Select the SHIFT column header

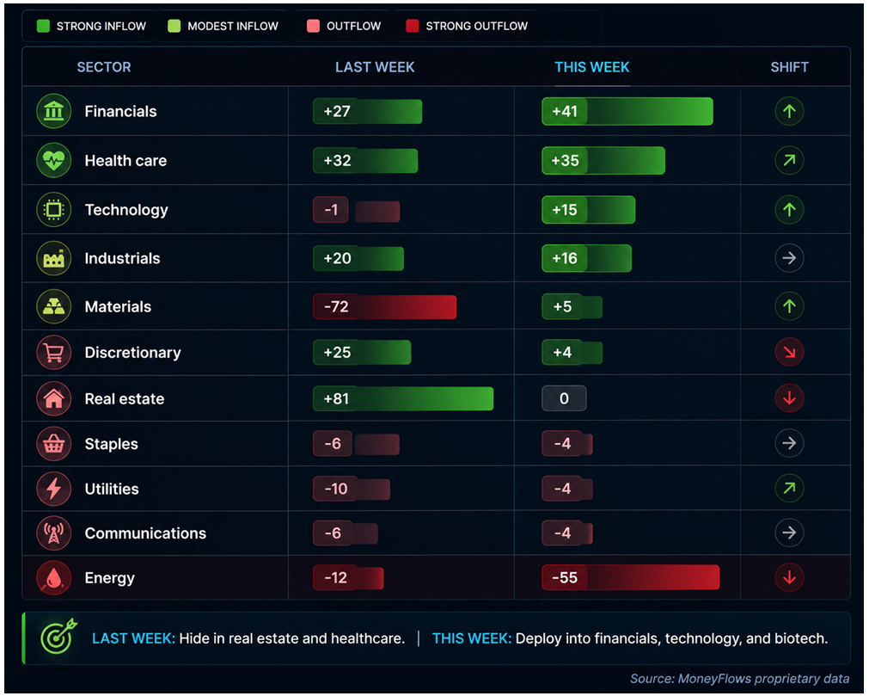point(789,67)
